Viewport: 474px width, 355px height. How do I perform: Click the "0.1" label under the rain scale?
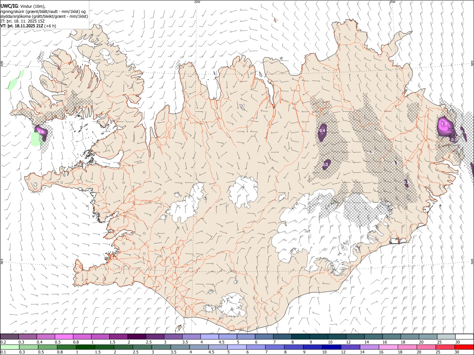(x=3, y=352)
